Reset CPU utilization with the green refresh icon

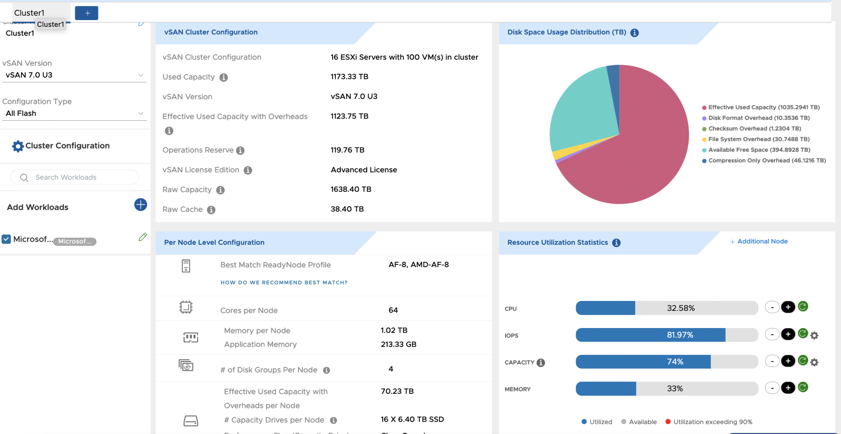coord(803,306)
